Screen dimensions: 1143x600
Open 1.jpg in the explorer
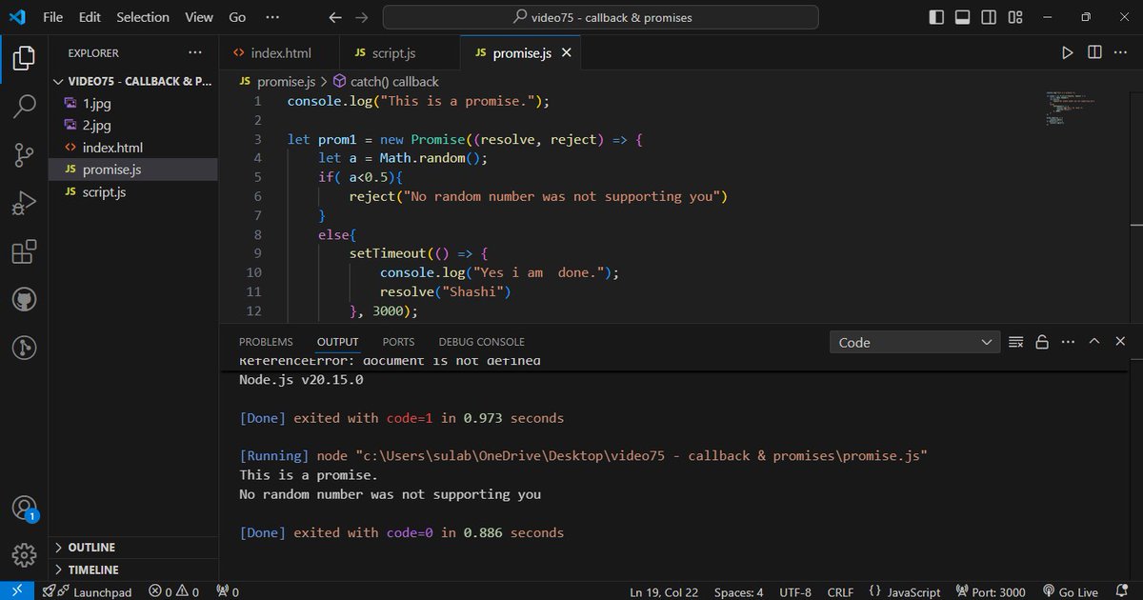point(133,104)
